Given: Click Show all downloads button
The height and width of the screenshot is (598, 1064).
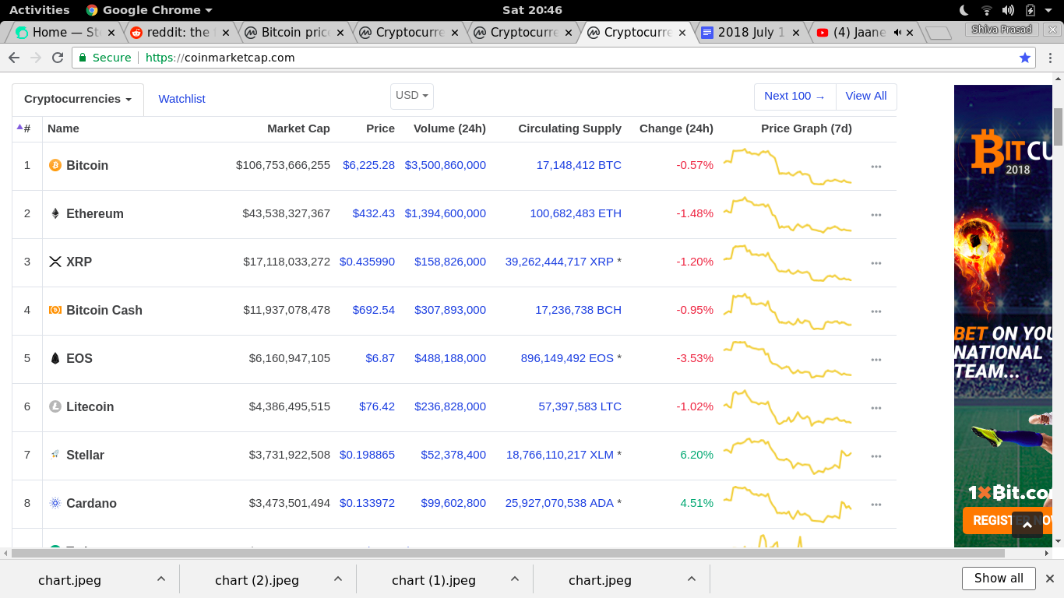Looking at the screenshot, I should pyautogui.click(x=999, y=579).
